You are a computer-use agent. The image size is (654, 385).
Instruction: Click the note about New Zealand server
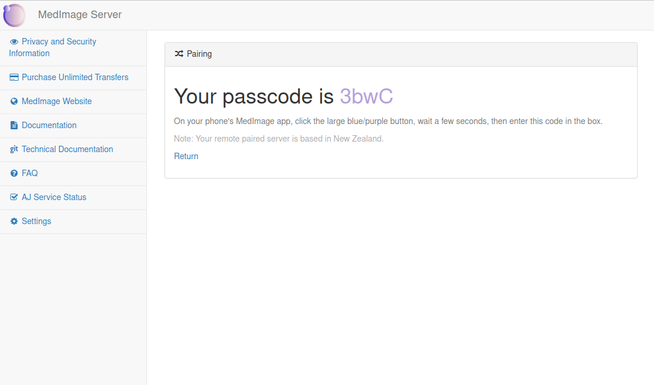pos(279,139)
